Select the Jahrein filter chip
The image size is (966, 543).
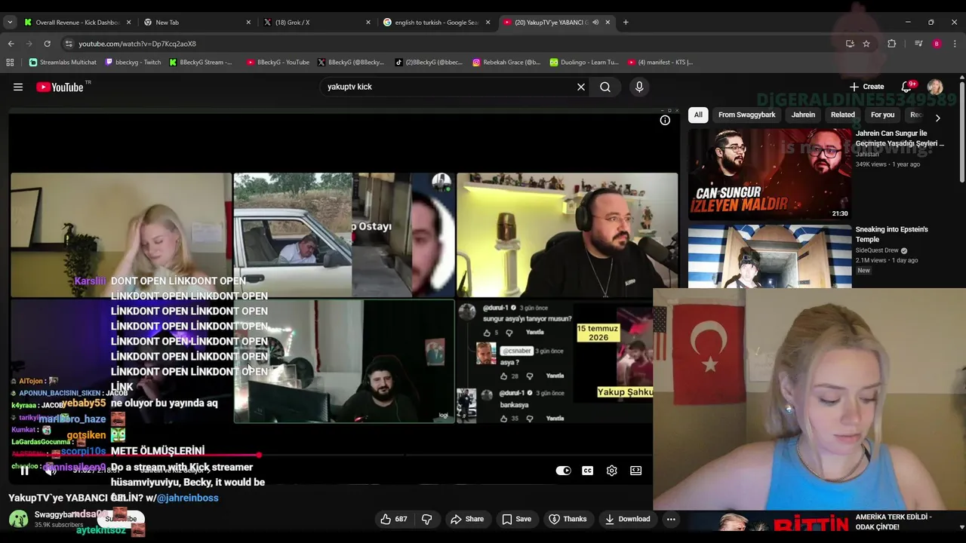click(803, 115)
